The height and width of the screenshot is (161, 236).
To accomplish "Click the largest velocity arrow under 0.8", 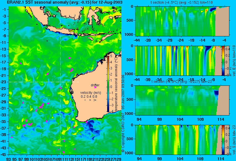I will [x=95, y=100].
